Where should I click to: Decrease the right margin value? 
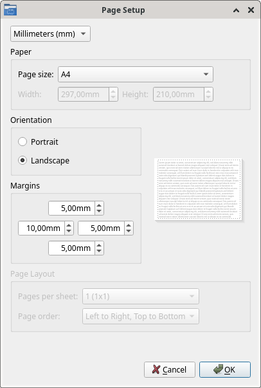(129, 231)
